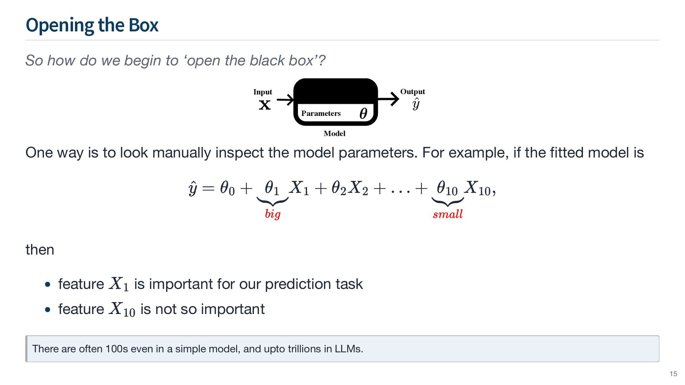Click the "Parameters" label in the diagram
The image size is (685, 385).
pos(321,113)
